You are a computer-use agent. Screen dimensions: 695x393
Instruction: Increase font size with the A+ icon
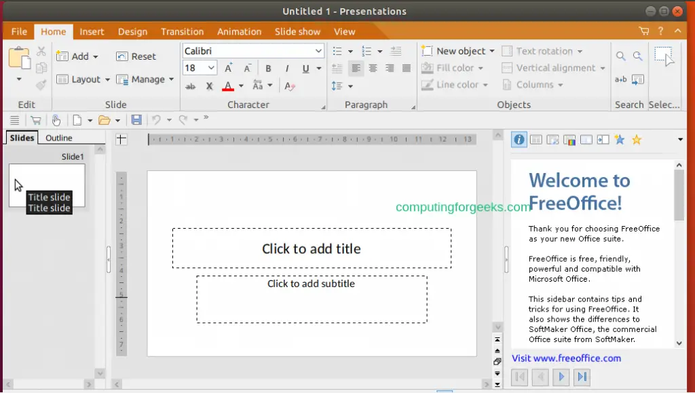tap(229, 69)
